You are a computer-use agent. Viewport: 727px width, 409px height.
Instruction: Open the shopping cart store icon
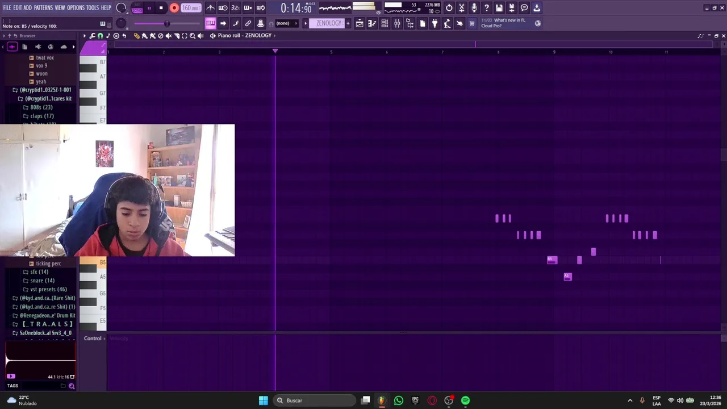point(472,23)
